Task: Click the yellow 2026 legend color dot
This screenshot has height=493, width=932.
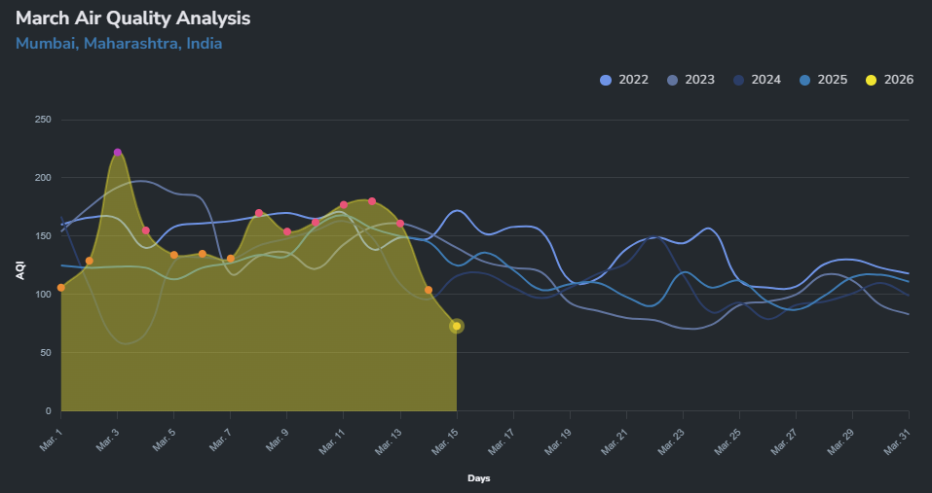Action: click(x=872, y=80)
